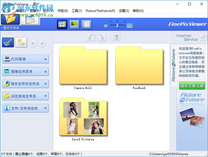Select the Feedback folder
Viewport: 208px width, 157px height.
point(139,65)
